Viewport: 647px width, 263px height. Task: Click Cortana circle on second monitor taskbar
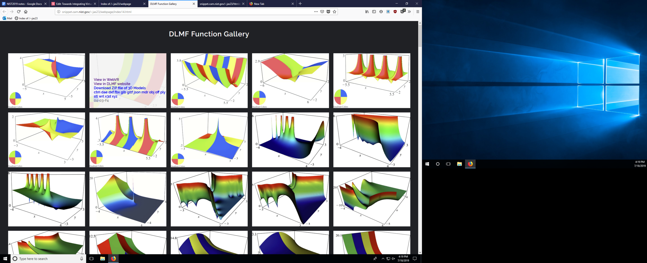coord(438,164)
